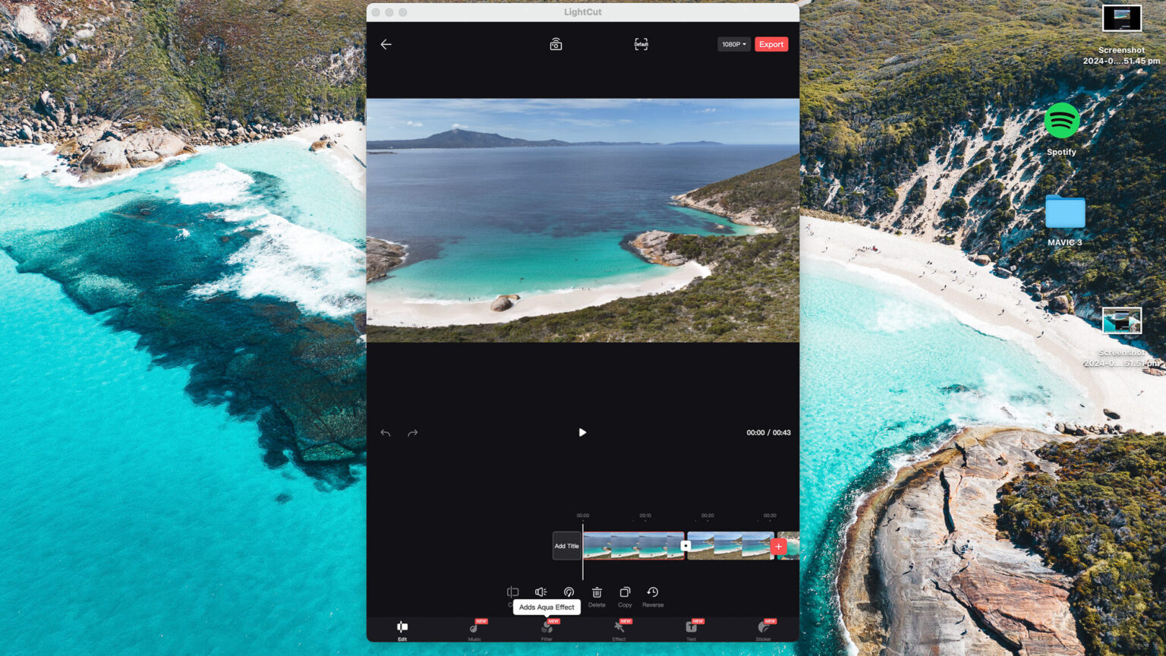Viewport: 1166px width, 656px height.
Task: Toggle clip audio with the speaker icon
Action: [x=540, y=592]
